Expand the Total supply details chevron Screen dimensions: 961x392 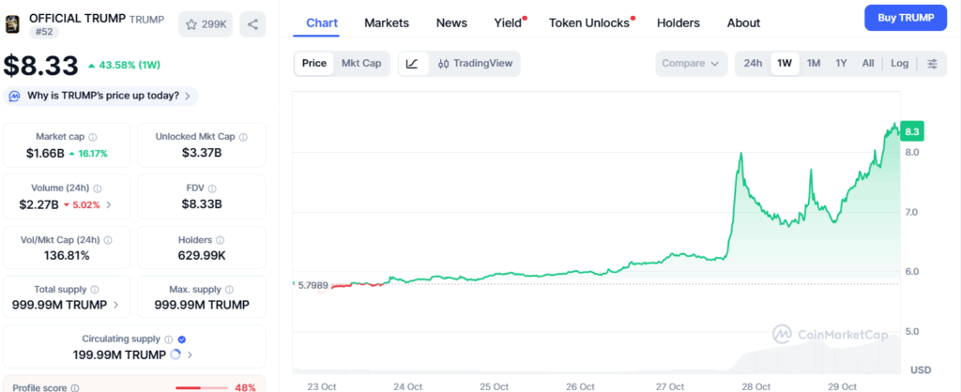(116, 305)
